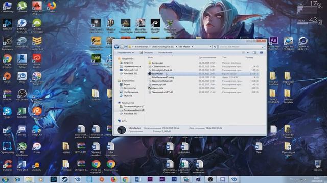Open the Discord desktop shortcut
Viewport: 327px width, 183px height.
[22, 131]
